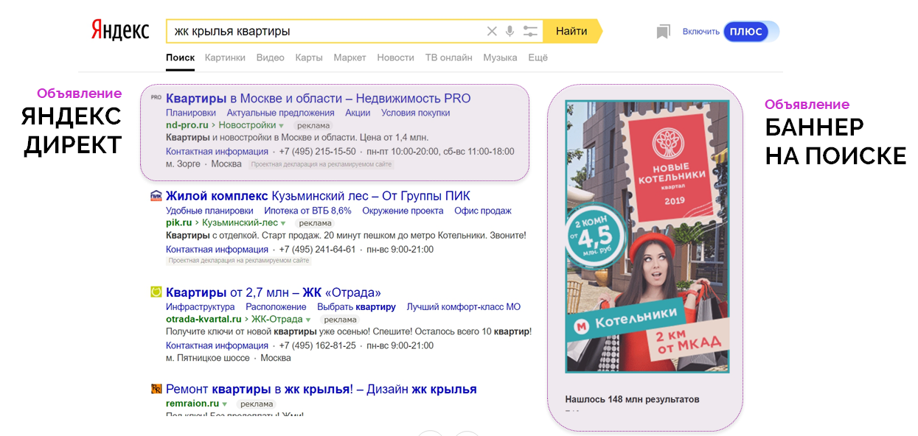Switch to the Видео tab
This screenshot has height=436, width=918.
[x=270, y=57]
